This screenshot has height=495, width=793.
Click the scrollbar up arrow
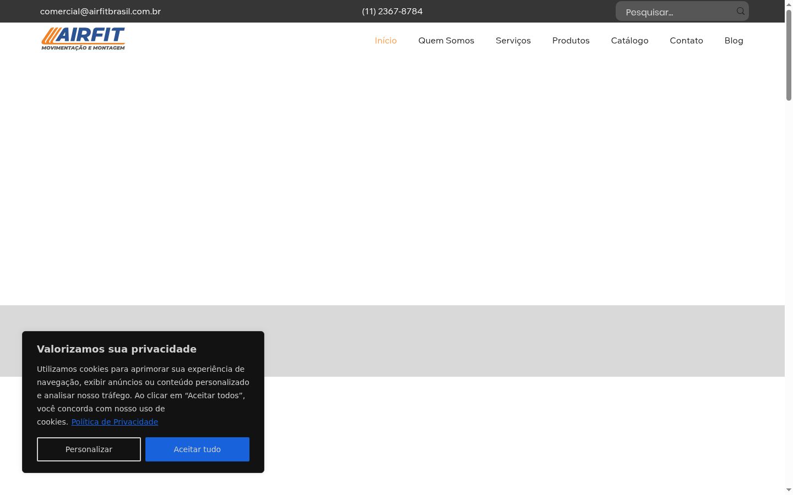click(789, 4)
